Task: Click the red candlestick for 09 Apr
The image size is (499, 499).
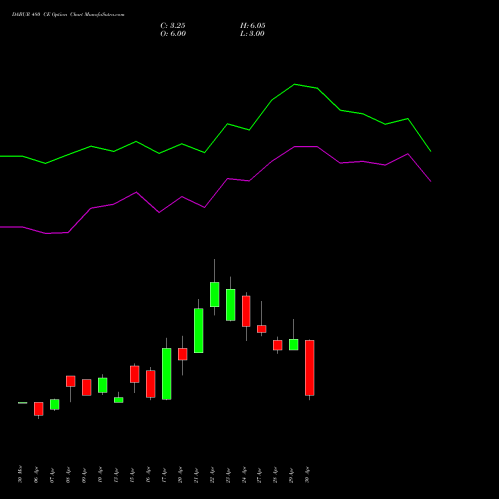Action: (x=87, y=387)
